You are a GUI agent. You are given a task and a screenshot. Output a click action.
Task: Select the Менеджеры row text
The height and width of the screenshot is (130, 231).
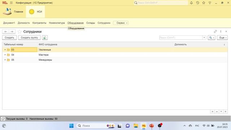click(x=45, y=60)
